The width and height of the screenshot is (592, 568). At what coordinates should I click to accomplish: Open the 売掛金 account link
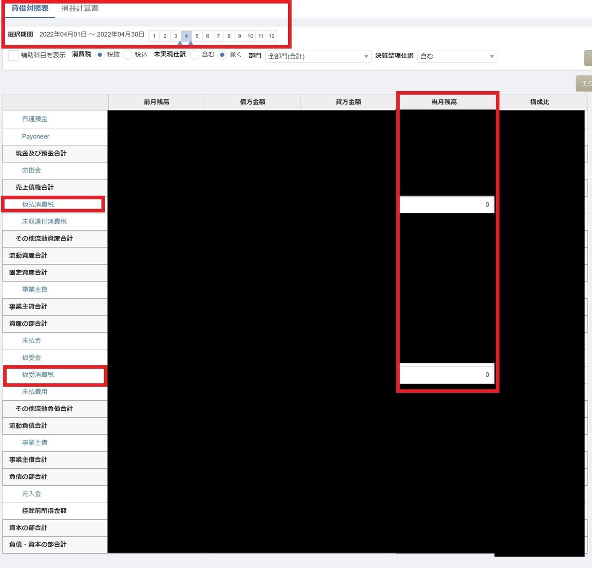point(32,171)
